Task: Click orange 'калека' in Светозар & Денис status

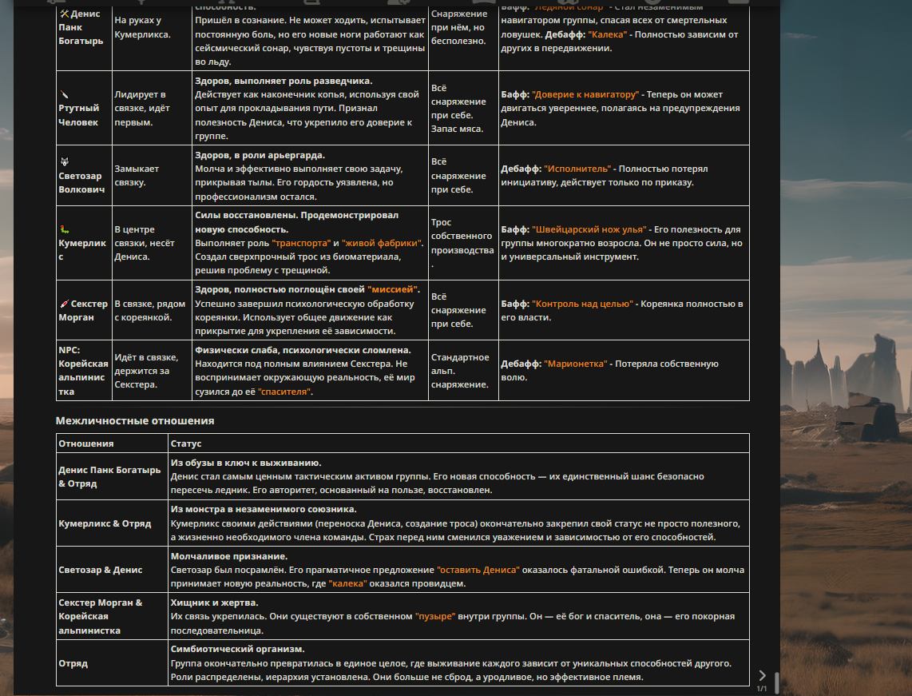Action: [348, 583]
